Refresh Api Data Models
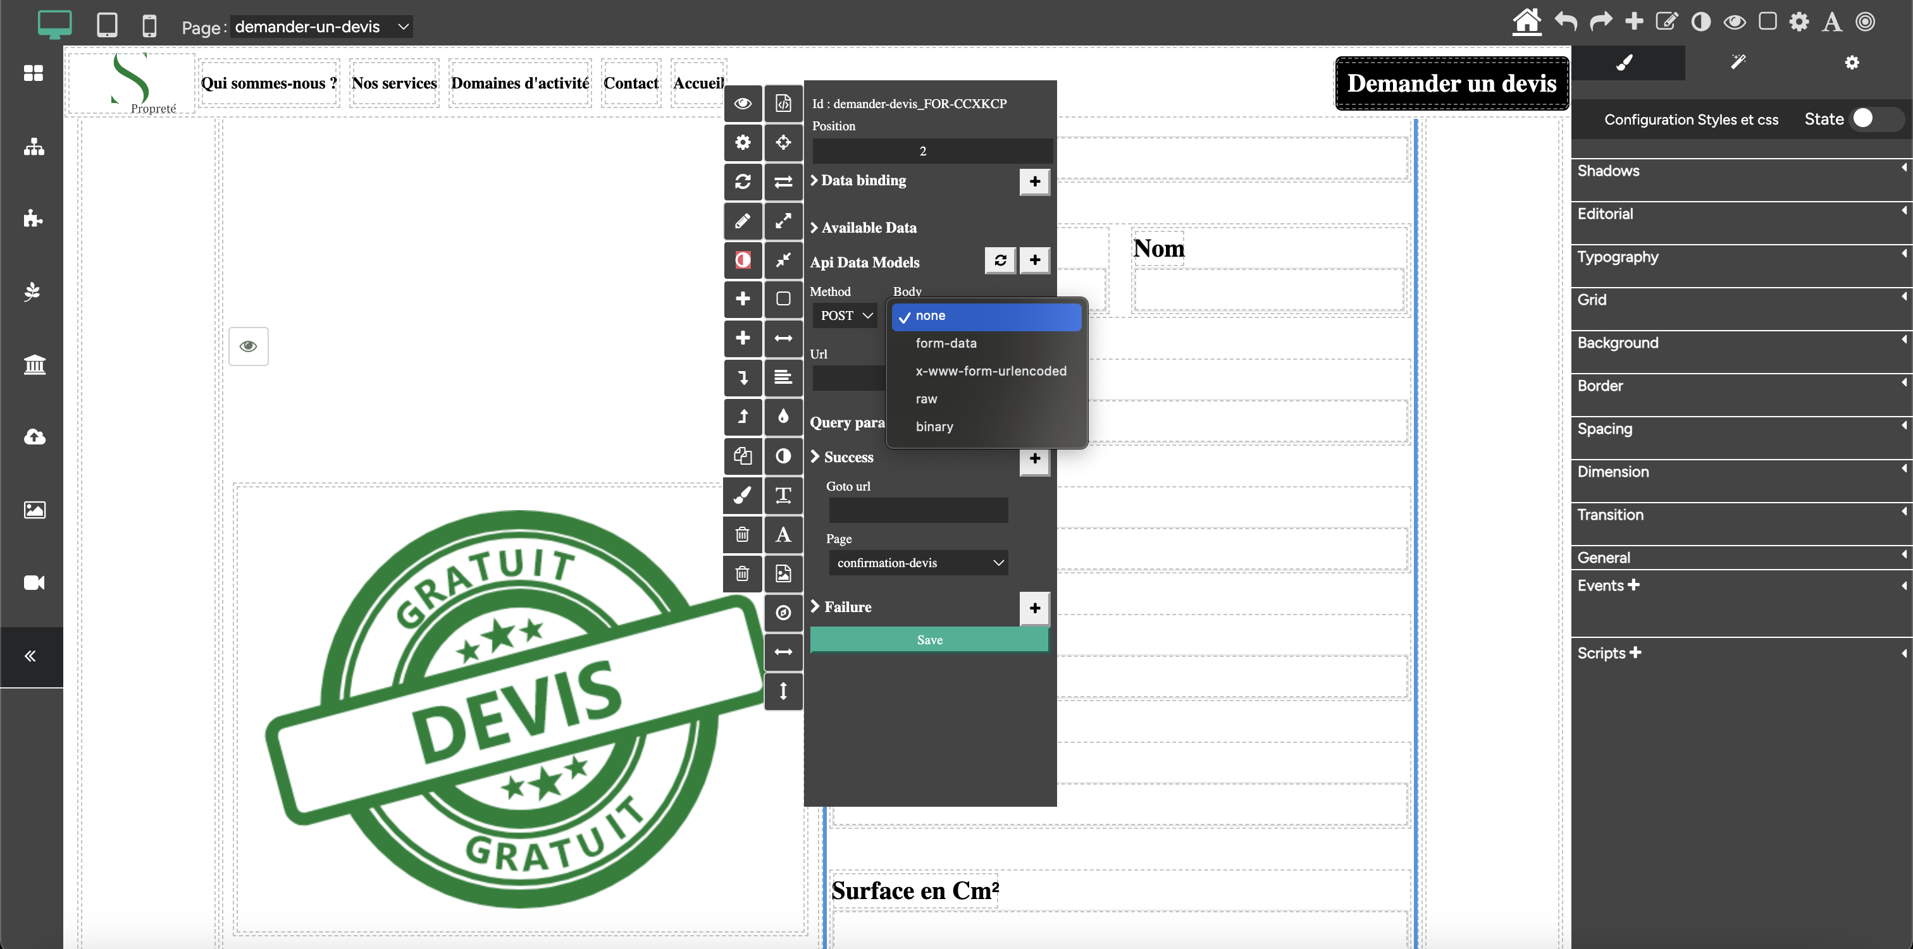 (x=1000, y=260)
